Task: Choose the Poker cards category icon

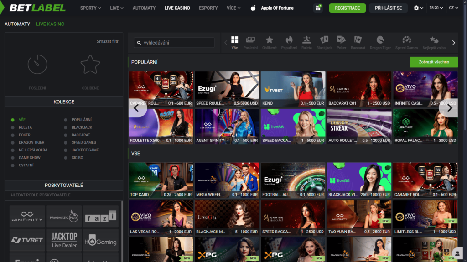Action: [341, 42]
